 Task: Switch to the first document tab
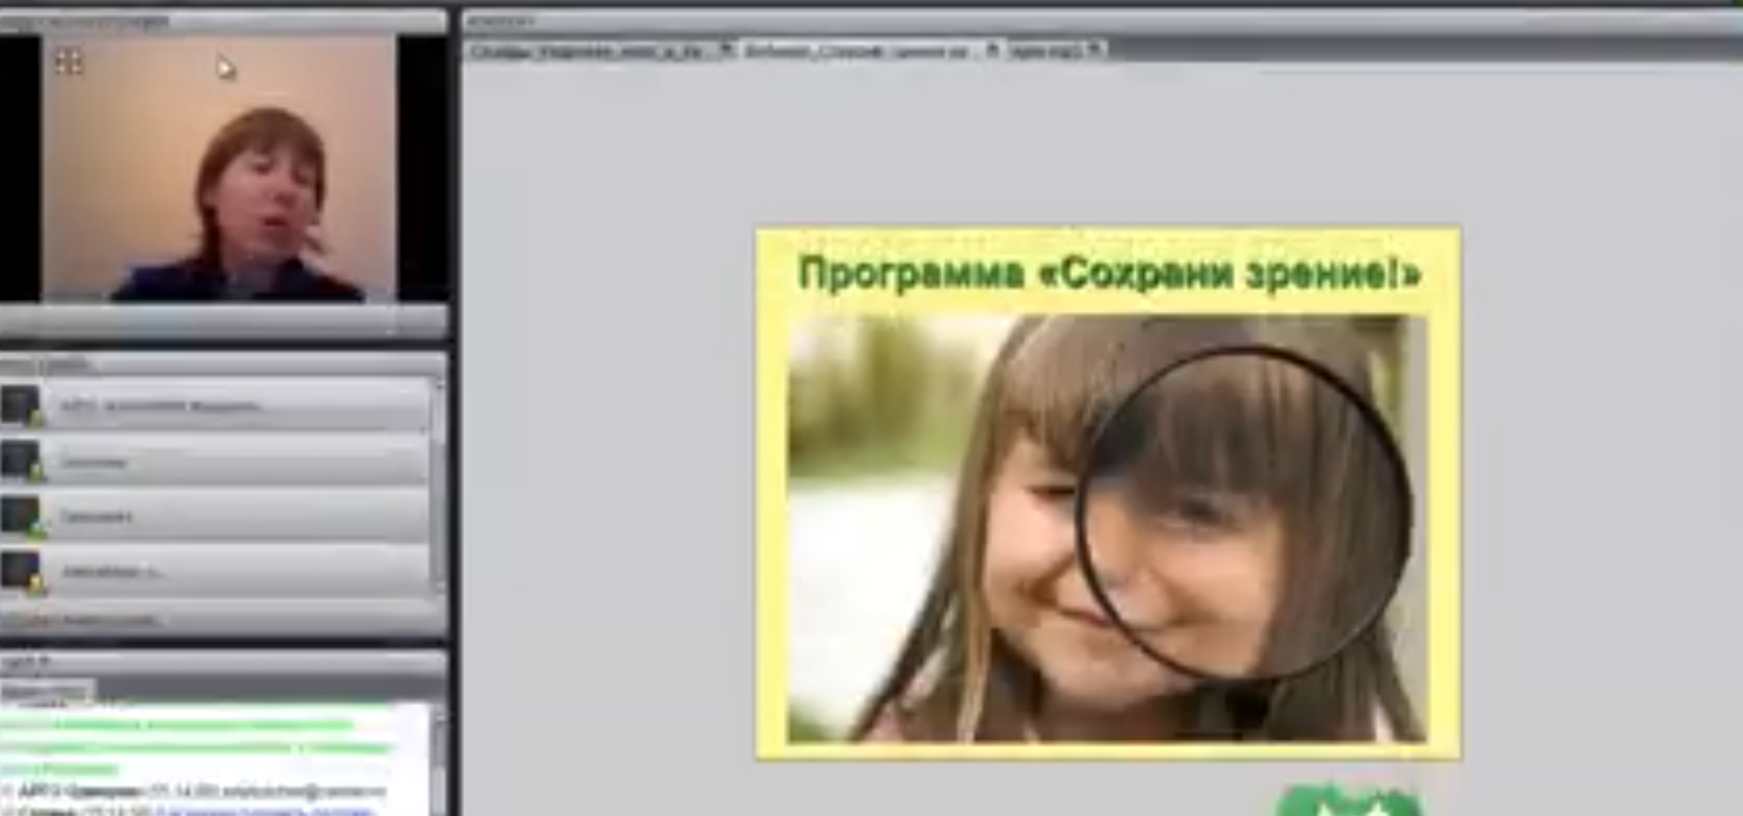click(x=587, y=51)
